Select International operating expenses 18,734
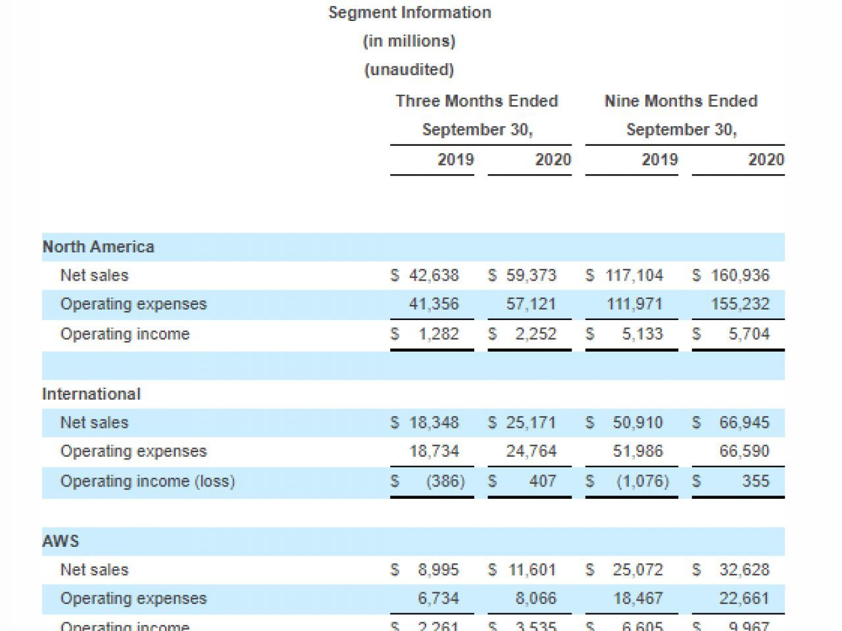The height and width of the screenshot is (631, 842). pyautogui.click(x=434, y=452)
